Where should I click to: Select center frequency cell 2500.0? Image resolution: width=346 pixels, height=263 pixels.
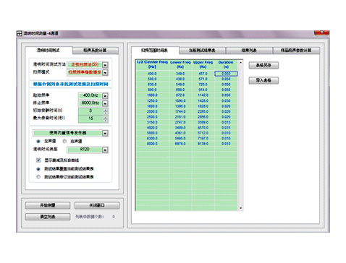tap(152, 117)
